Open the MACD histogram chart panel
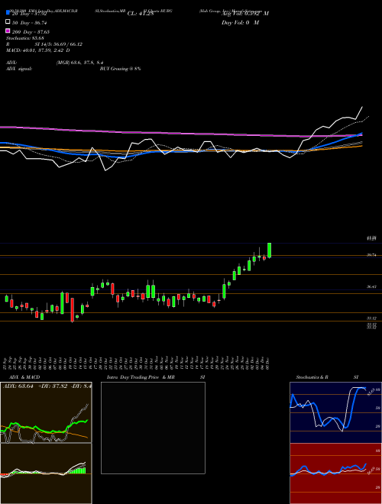Viewport: 382px width, 504px height. click(46, 473)
